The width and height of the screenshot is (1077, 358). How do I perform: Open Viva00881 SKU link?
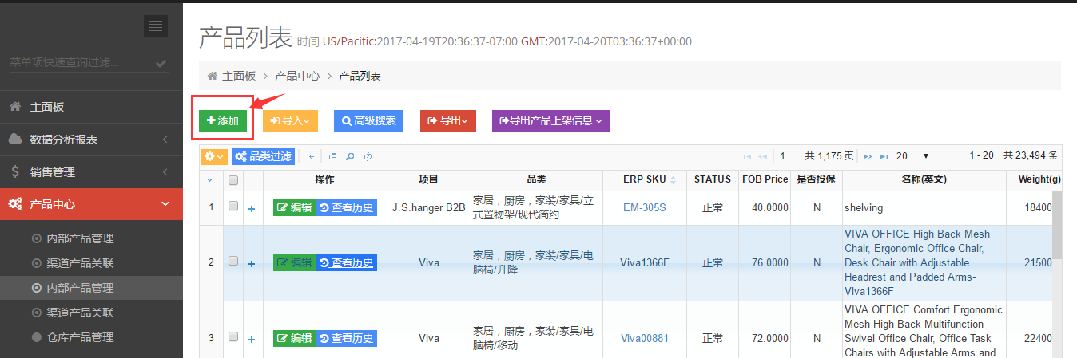pos(645,338)
